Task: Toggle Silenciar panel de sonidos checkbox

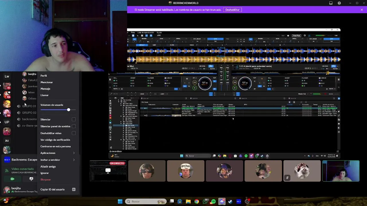Action: pos(74,126)
